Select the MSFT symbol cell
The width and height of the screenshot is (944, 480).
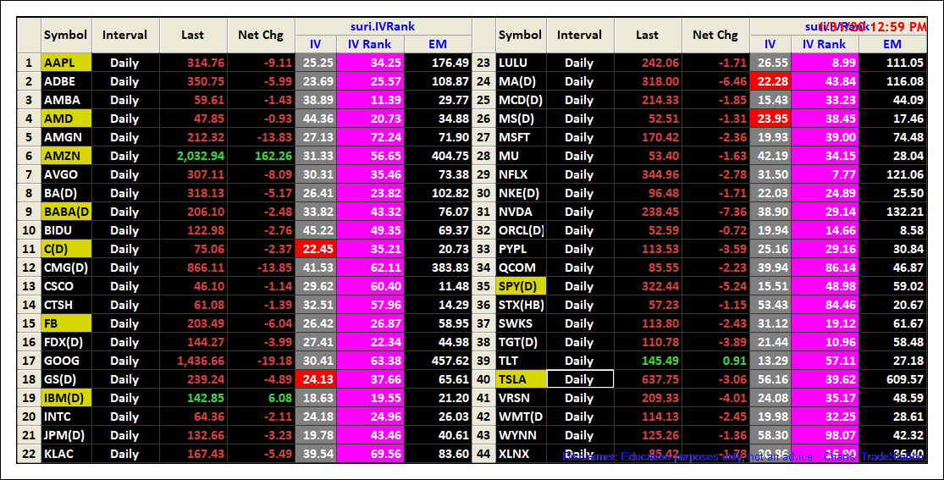(x=521, y=137)
